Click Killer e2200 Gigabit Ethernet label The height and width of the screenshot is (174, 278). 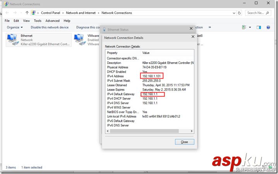pyautogui.click(x=45, y=44)
